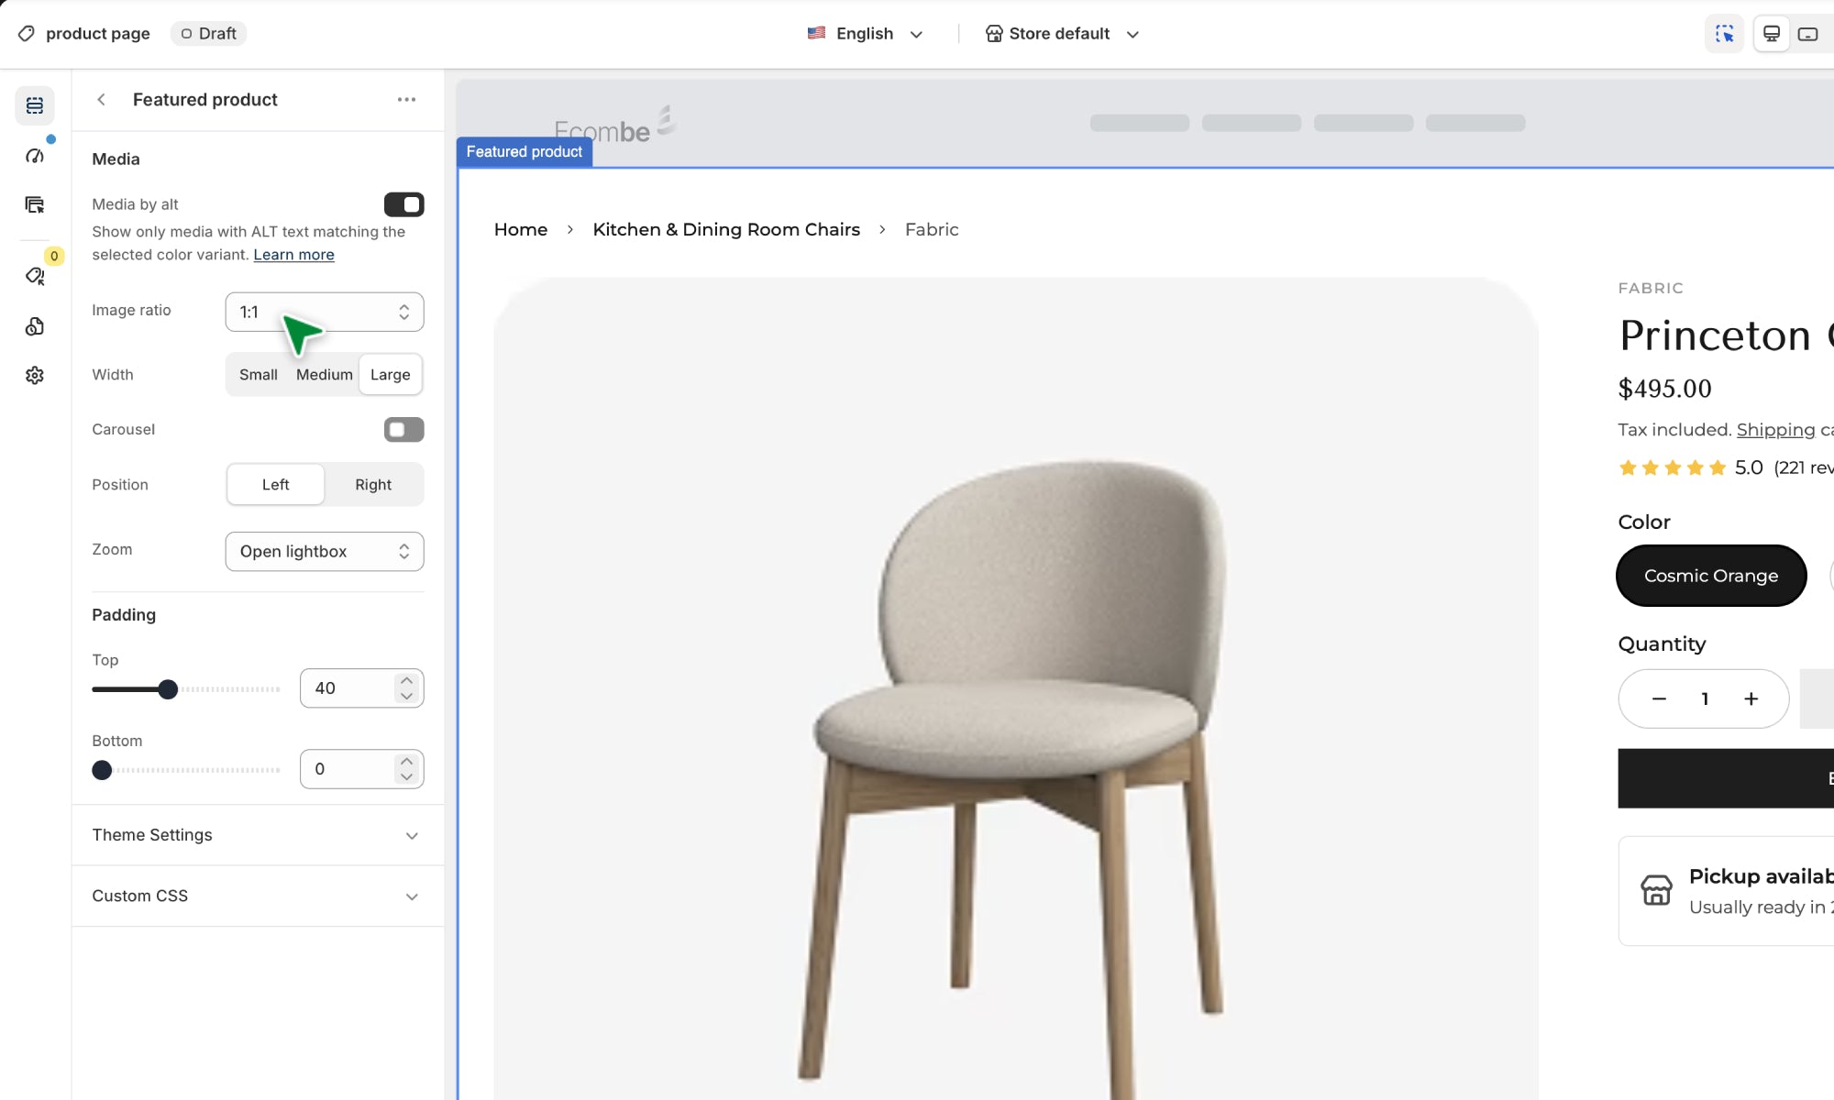Click the back arrow beside Featured product
1834x1100 pixels.
102,99
